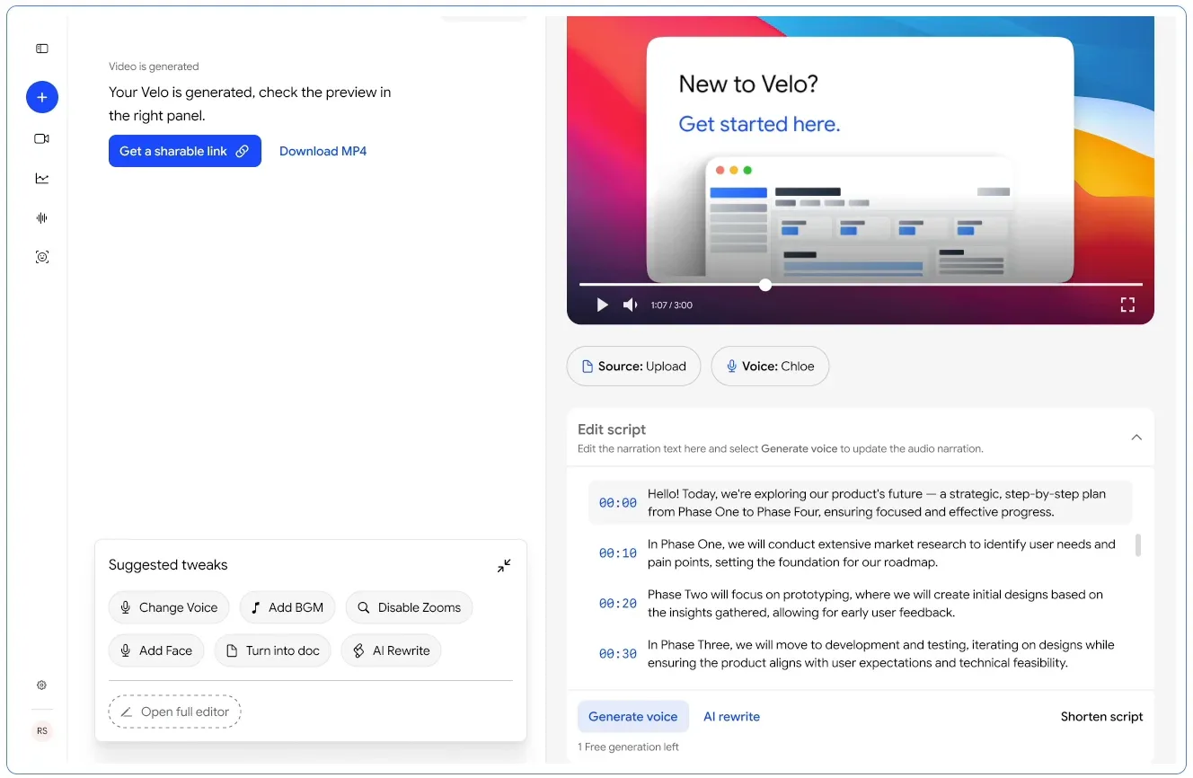This screenshot has height=778, width=1193.
Task: Click the "1 Free generation left" text
Action: click(x=628, y=747)
